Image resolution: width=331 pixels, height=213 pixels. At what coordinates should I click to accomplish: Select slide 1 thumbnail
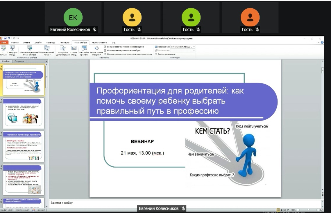[x=24, y=80]
